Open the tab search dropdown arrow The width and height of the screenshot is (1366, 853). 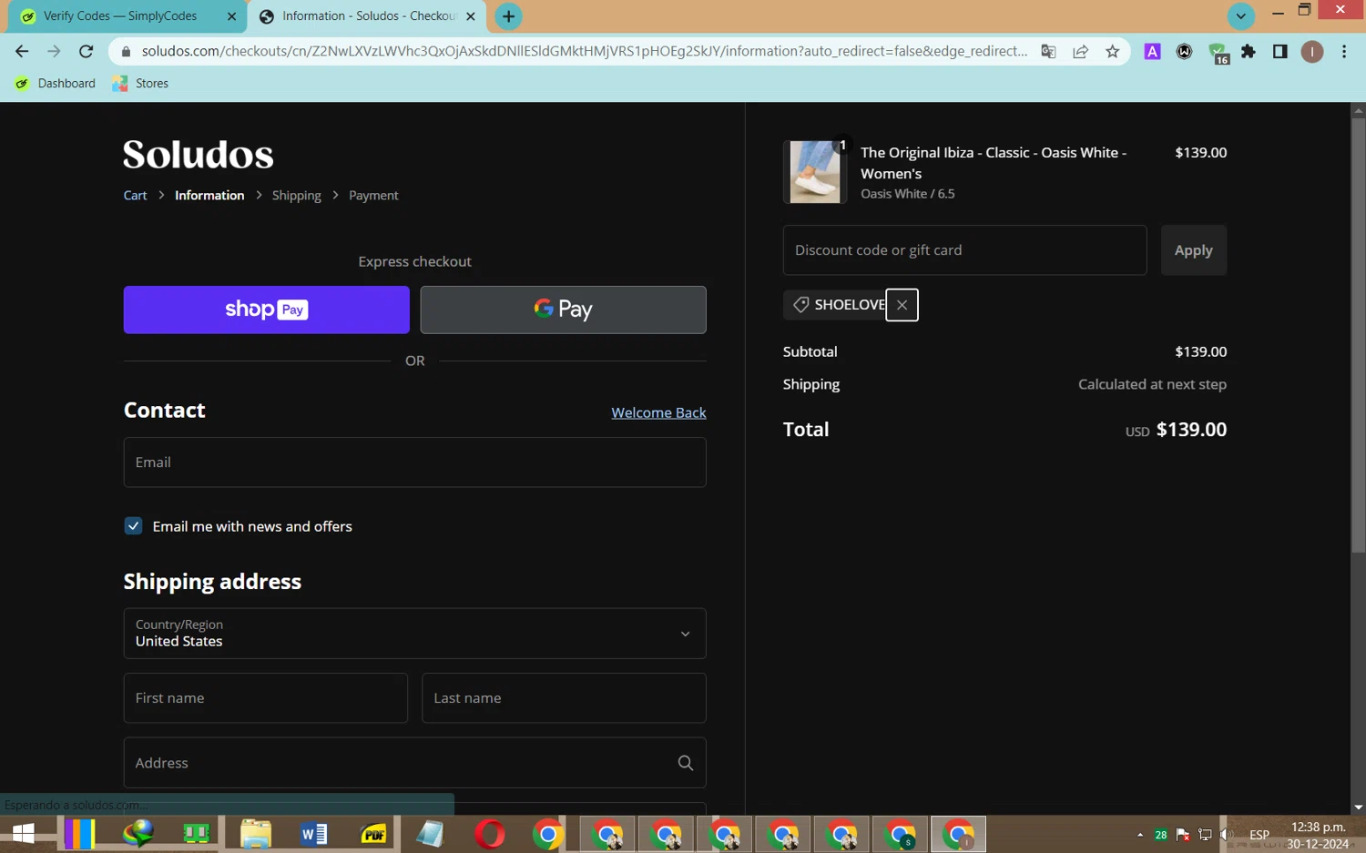point(1240,16)
